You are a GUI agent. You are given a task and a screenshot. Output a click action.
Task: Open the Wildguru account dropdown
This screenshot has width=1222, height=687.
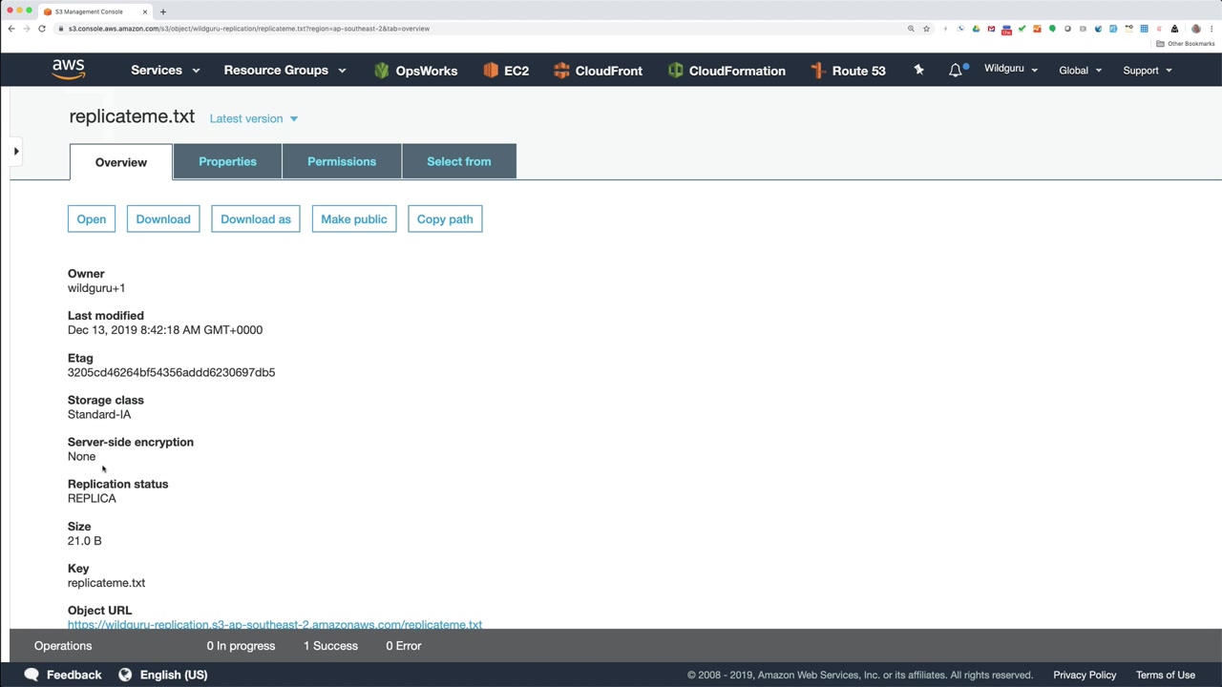(1011, 69)
